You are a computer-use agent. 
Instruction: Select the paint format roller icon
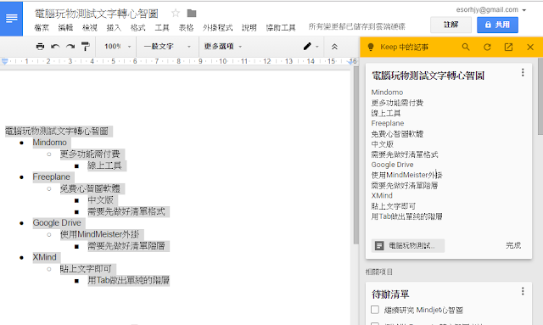86,47
